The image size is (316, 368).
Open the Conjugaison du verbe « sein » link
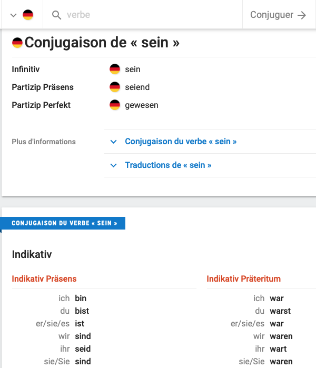click(181, 142)
